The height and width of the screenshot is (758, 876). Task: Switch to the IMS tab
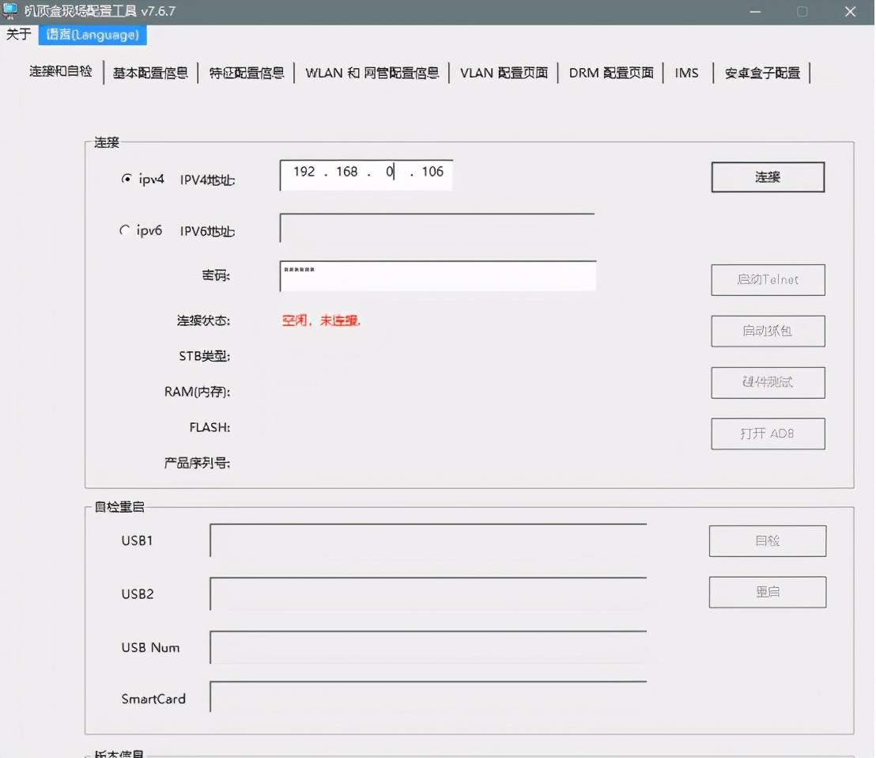coord(686,74)
